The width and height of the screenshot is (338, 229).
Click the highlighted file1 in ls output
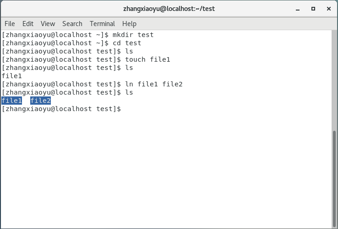(x=12, y=101)
